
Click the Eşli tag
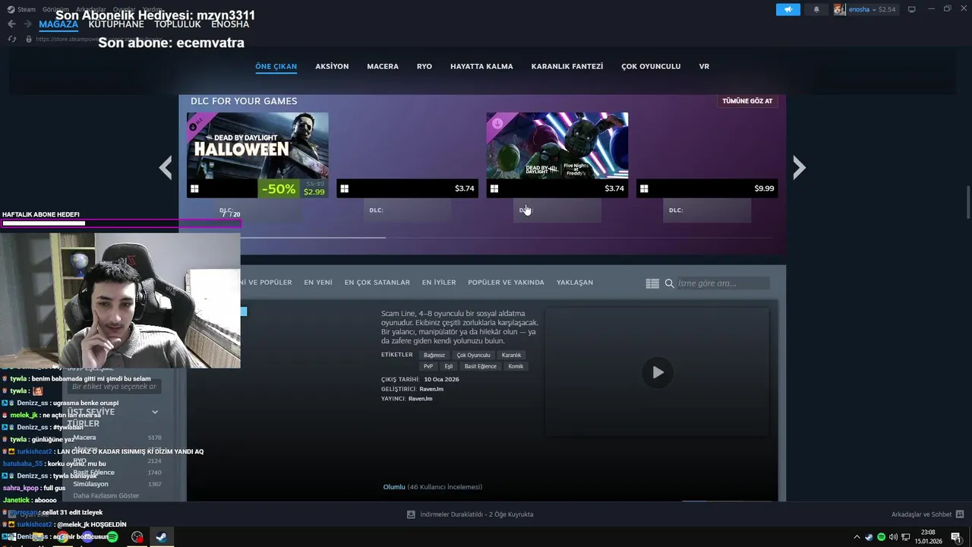tap(449, 366)
